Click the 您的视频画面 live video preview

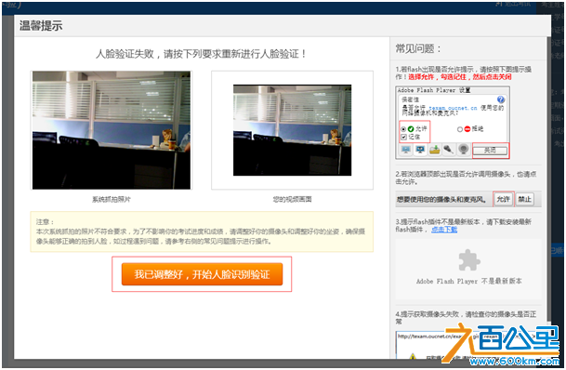292,130
